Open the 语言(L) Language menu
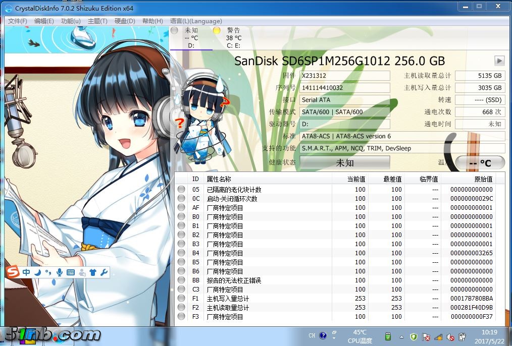Viewport: 512px width, 346px height. coord(196,21)
